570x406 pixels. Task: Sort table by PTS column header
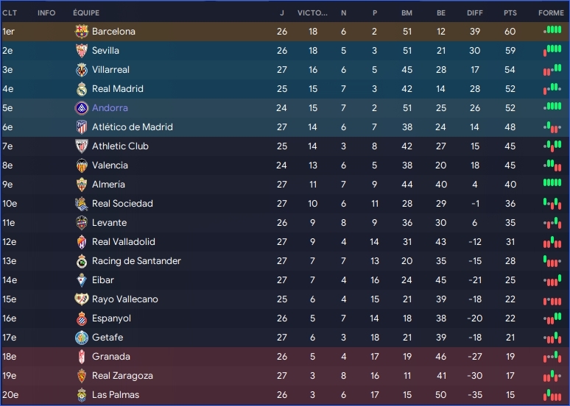pyautogui.click(x=510, y=13)
